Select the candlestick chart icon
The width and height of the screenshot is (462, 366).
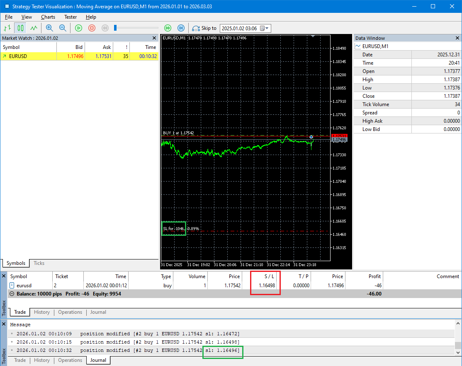tap(20, 28)
